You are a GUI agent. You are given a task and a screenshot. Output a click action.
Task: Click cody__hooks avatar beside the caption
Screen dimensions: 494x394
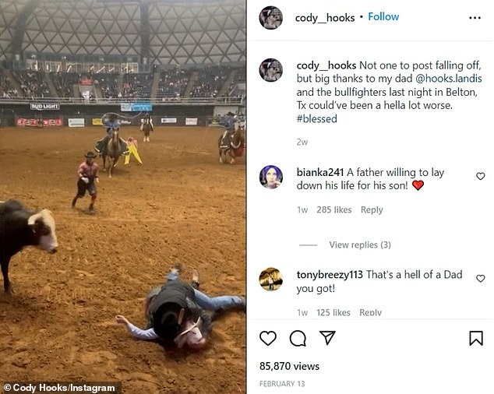[x=270, y=70]
